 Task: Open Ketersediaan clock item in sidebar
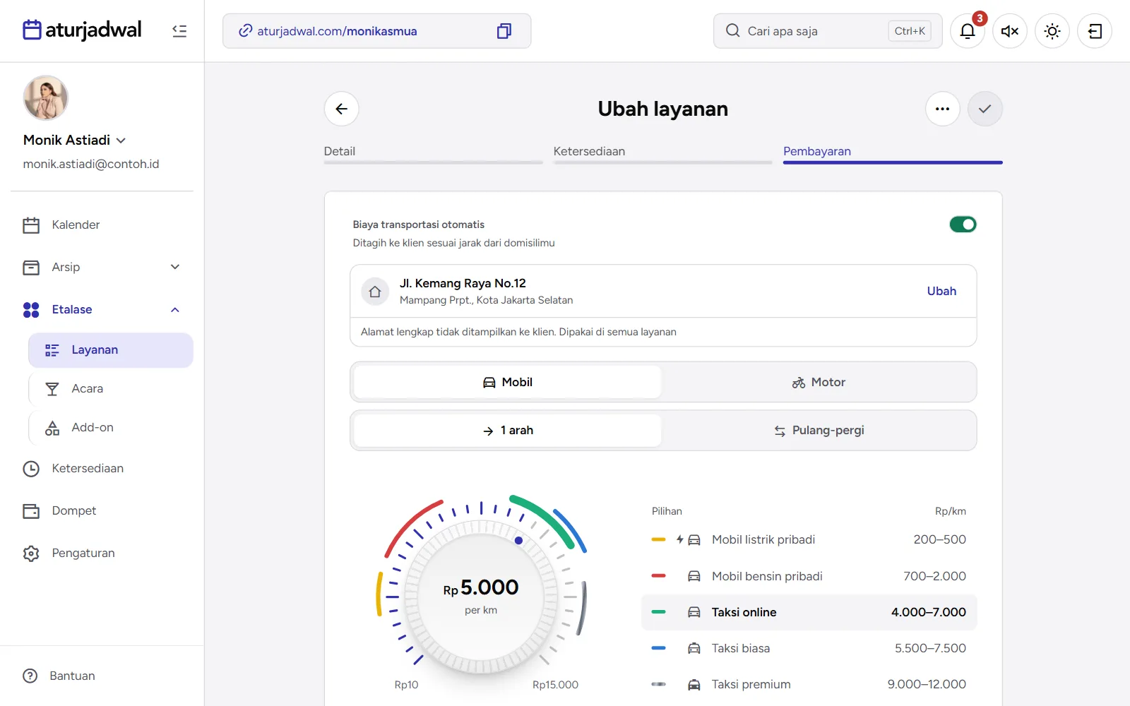(x=102, y=468)
